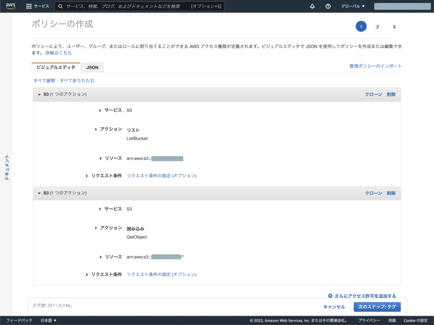Screen dimensions: 434x325
Task: Switch to the ビジュアルエディタ tab
Action: click(x=56, y=67)
